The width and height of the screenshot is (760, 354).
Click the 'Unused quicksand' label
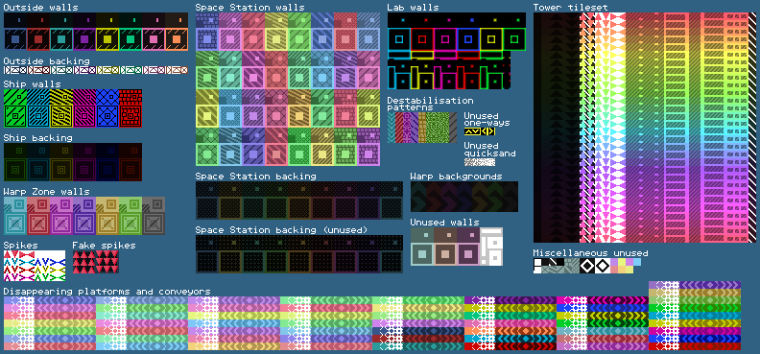click(x=490, y=150)
